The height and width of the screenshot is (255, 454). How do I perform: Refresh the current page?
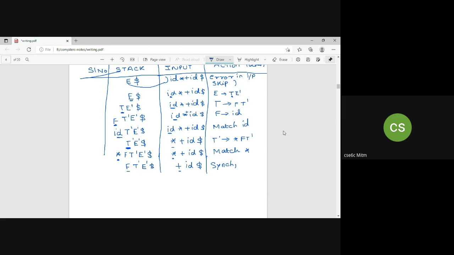pos(29,50)
